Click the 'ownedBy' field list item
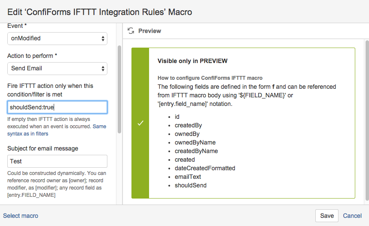The height and width of the screenshot is (226, 369). 187,134
